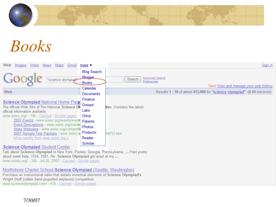The width and height of the screenshot is (276, 207).
Task: Open the Video tab
Action: [34, 65]
